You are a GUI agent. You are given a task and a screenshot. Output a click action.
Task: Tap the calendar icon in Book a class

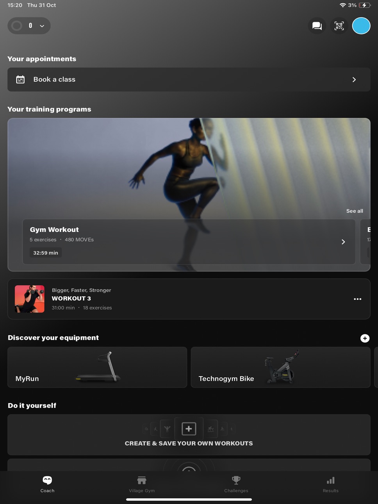[x=20, y=79]
